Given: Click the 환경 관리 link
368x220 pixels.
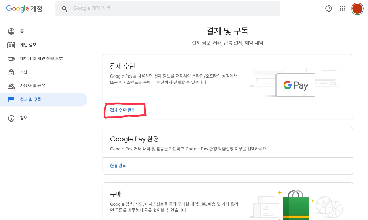Looking at the screenshot, I should [x=118, y=166].
